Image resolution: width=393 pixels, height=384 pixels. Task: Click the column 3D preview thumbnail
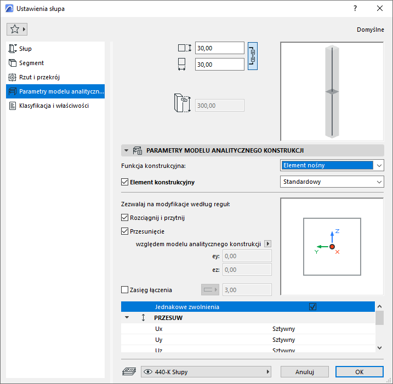tap(332, 91)
